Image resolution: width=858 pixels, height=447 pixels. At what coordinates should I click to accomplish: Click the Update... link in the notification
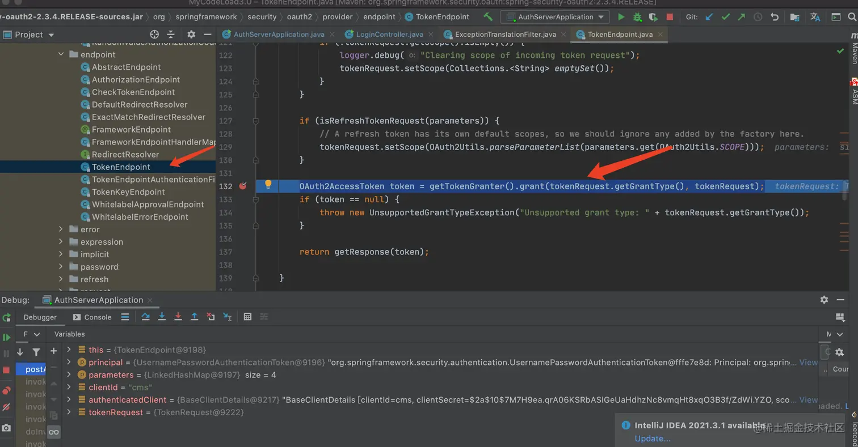[653, 438]
